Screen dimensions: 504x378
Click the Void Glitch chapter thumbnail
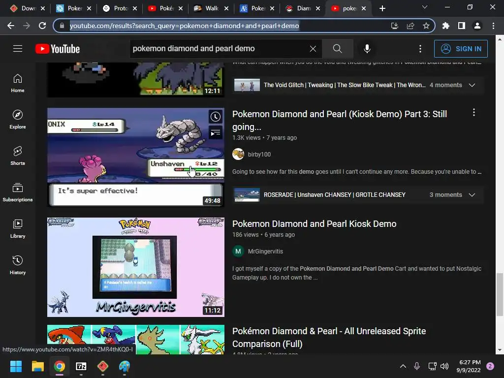[247, 85]
